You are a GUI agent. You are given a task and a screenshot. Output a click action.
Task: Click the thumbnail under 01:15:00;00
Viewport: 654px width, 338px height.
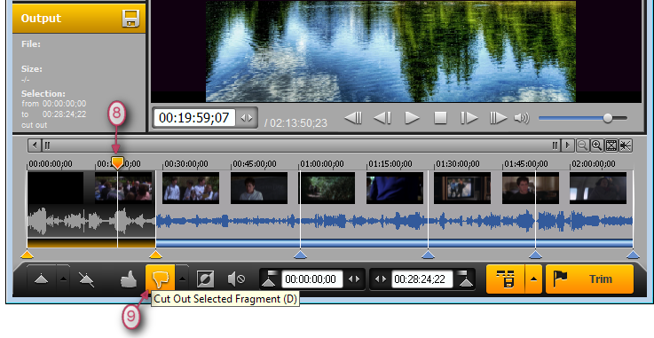coord(395,188)
